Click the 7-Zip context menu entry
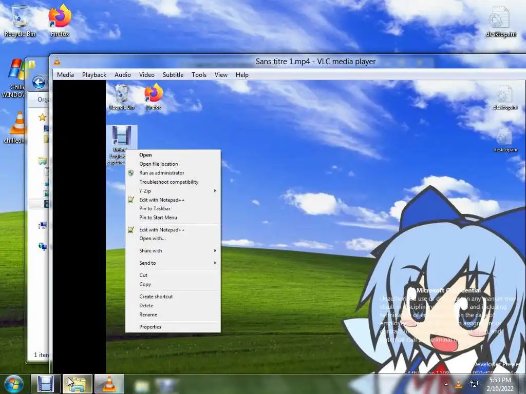Viewport: 526px width, 394px height. pyautogui.click(x=173, y=191)
